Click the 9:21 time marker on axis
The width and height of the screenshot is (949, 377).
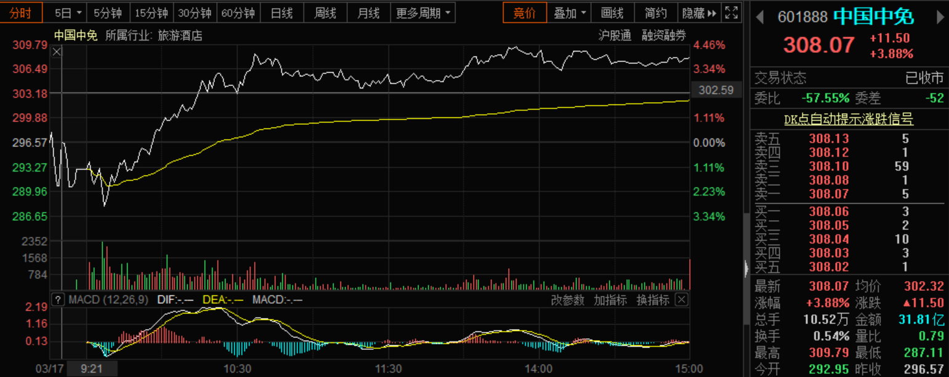point(92,369)
